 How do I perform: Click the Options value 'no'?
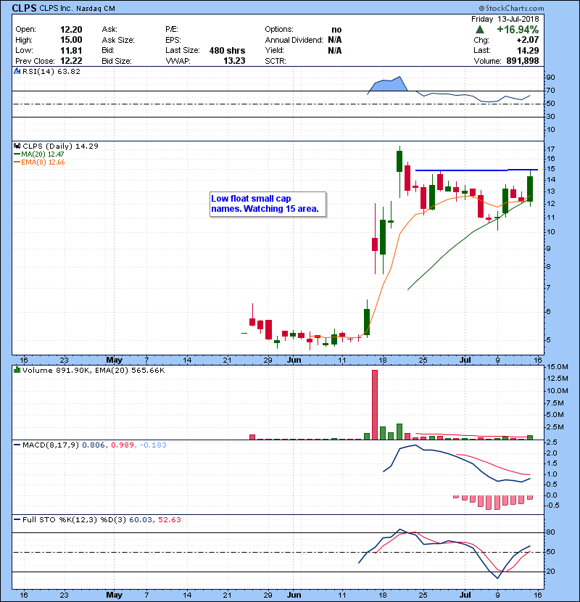(336, 30)
